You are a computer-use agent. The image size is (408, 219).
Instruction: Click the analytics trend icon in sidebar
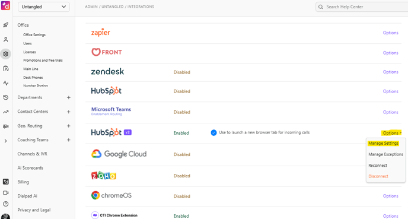click(x=6, y=112)
